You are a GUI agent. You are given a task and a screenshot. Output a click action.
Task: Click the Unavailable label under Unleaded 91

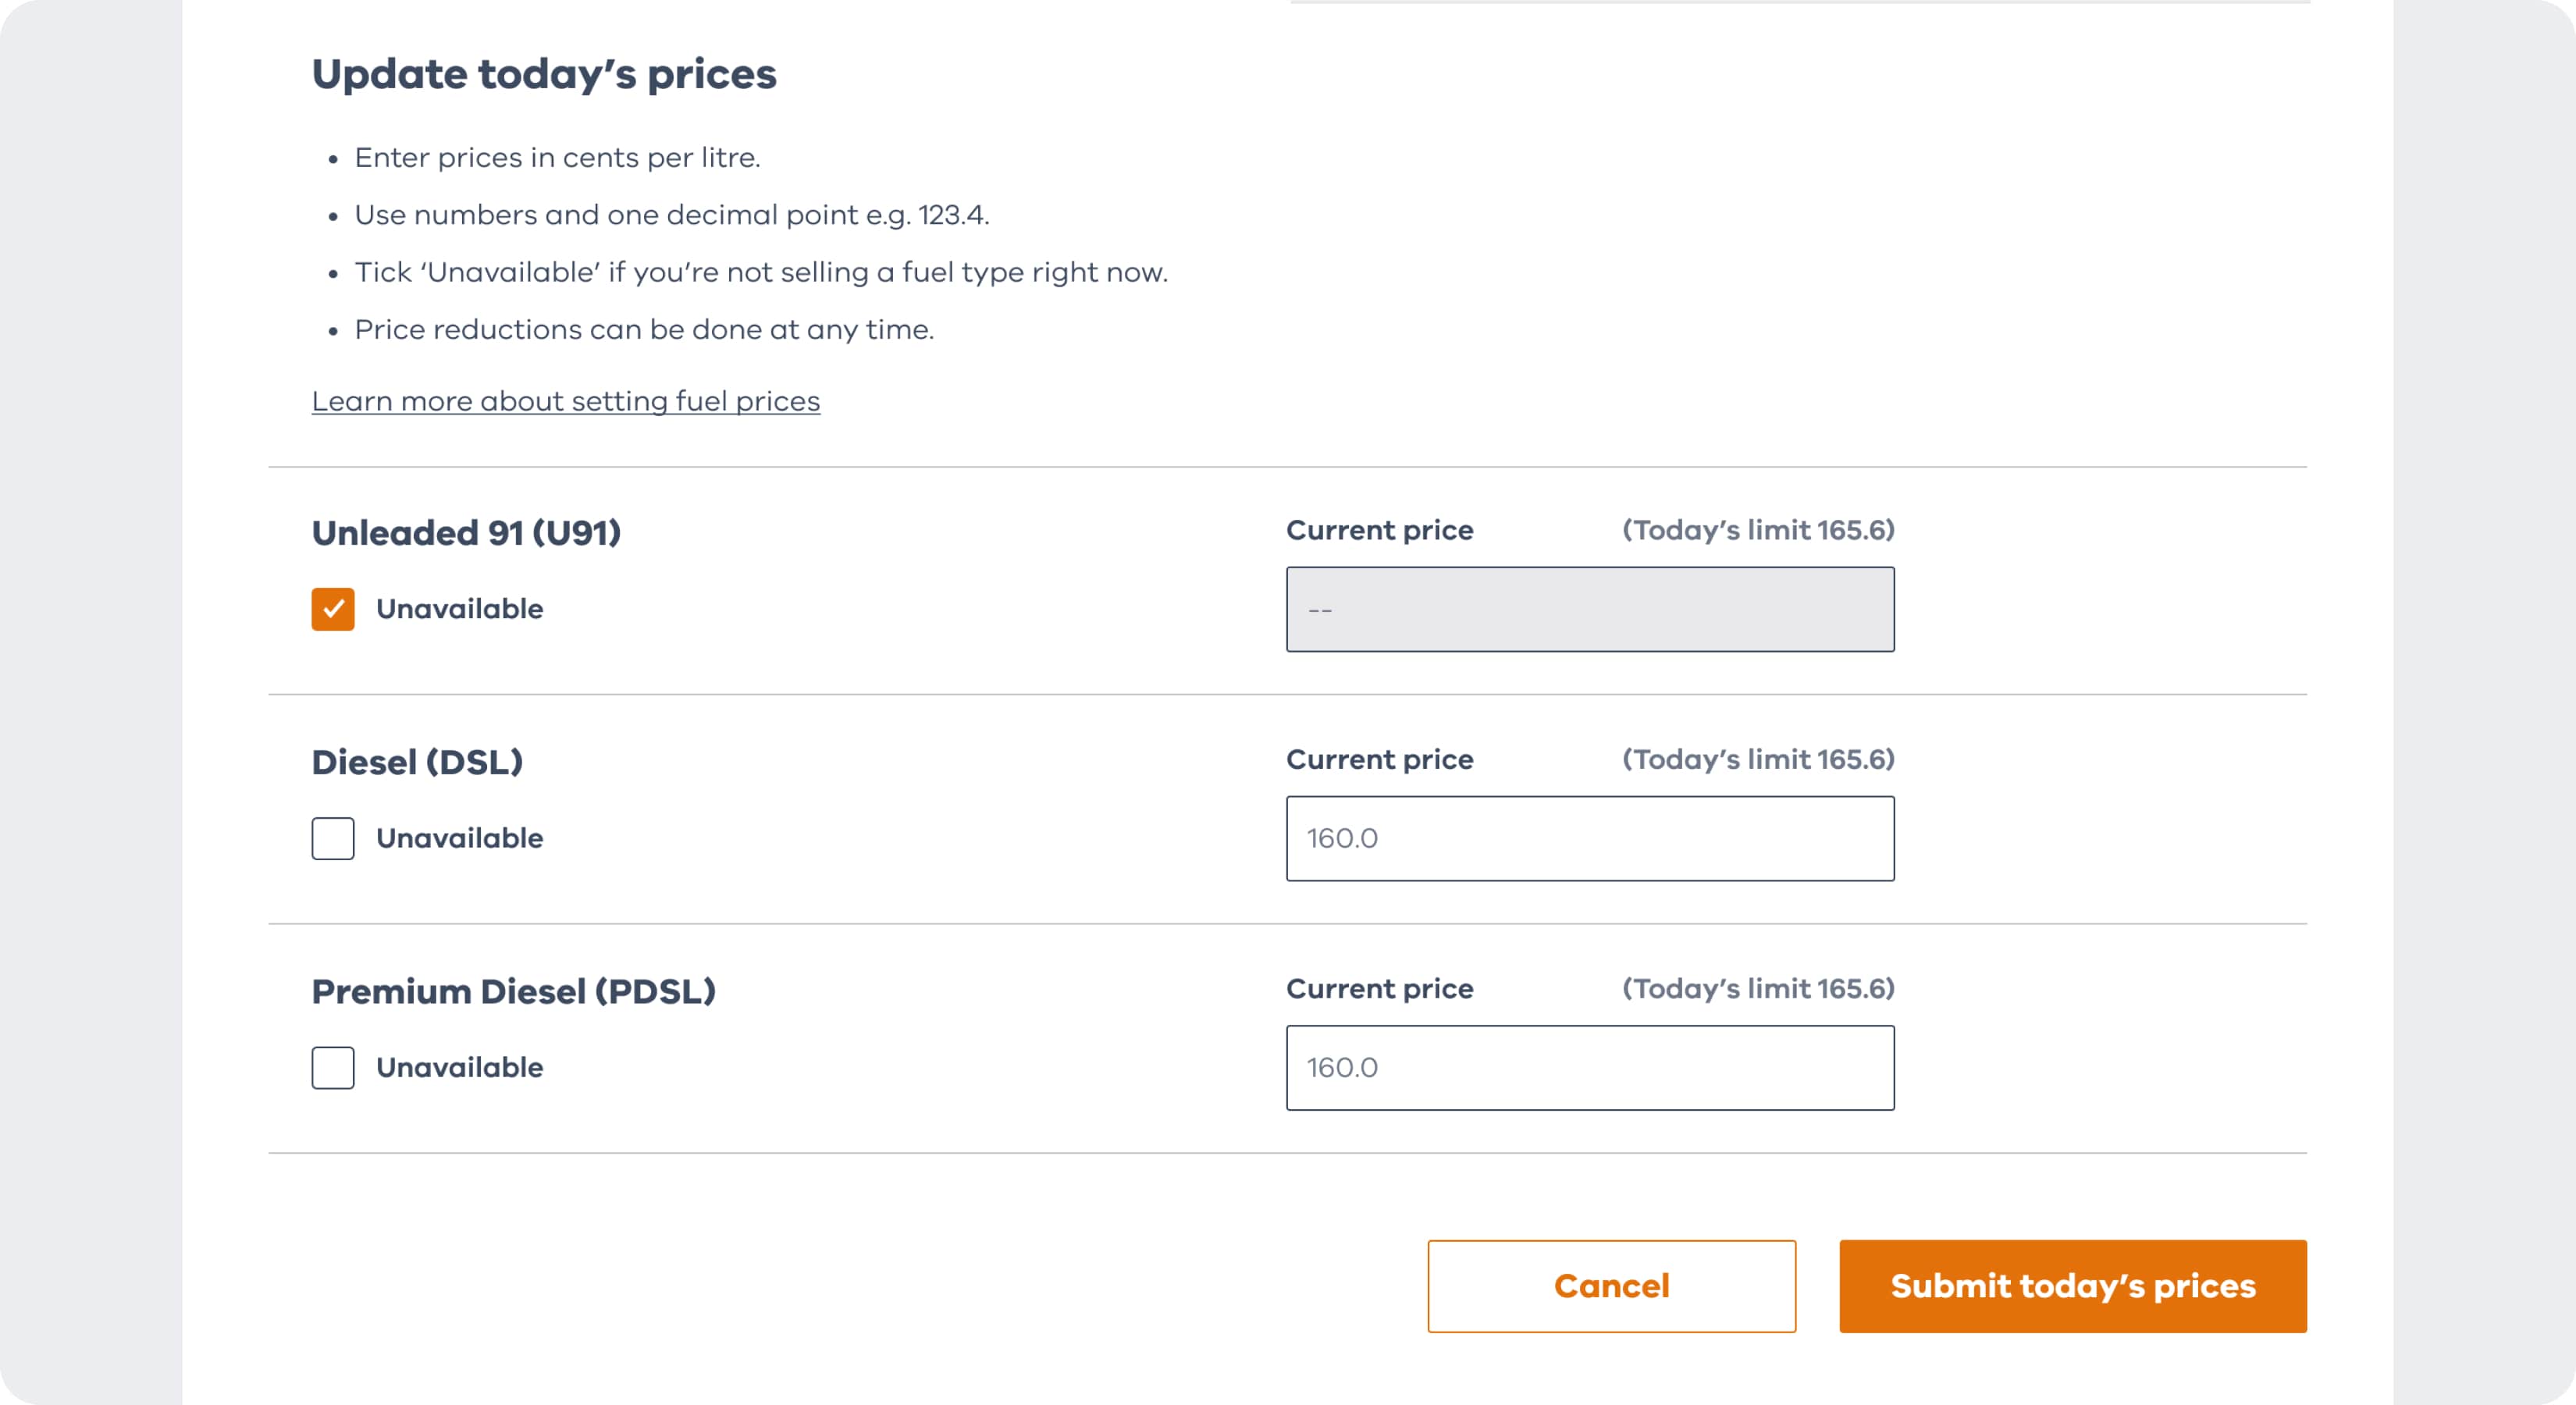(459, 609)
